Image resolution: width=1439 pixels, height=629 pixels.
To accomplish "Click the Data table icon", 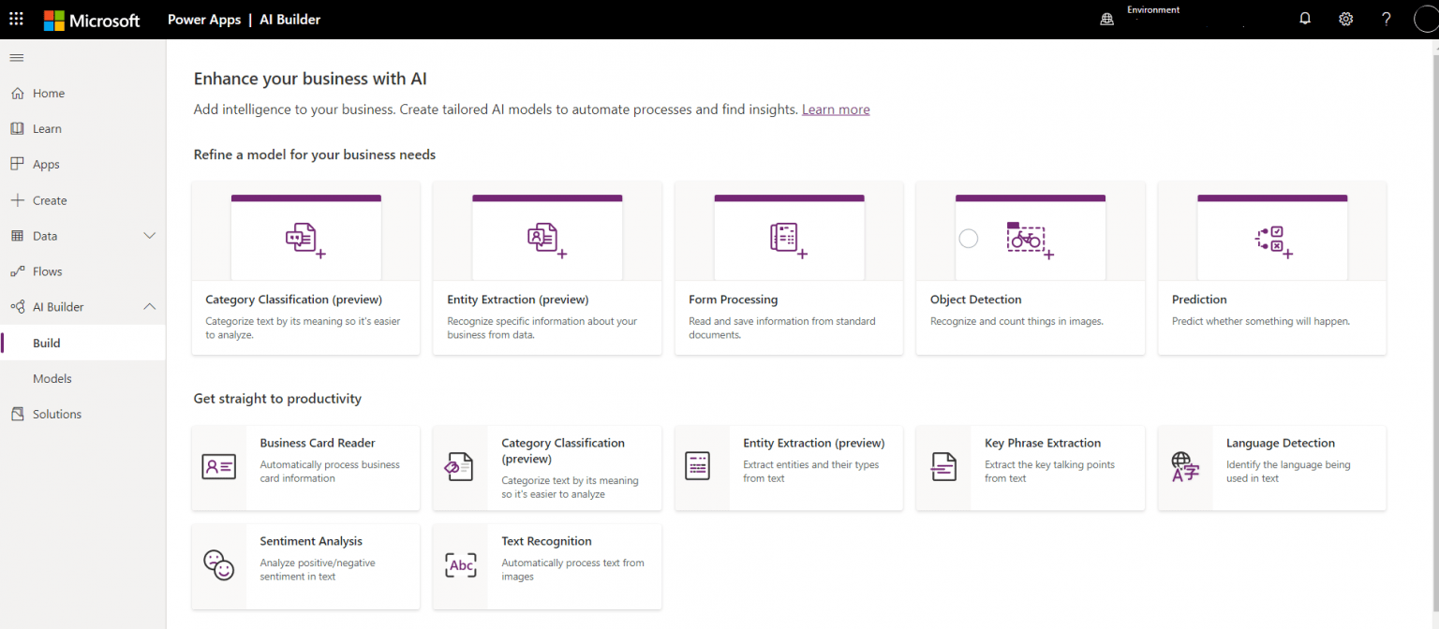I will (x=17, y=236).
